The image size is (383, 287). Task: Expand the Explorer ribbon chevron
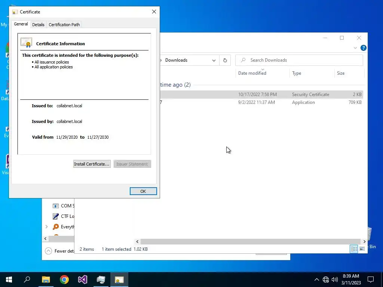(355, 48)
